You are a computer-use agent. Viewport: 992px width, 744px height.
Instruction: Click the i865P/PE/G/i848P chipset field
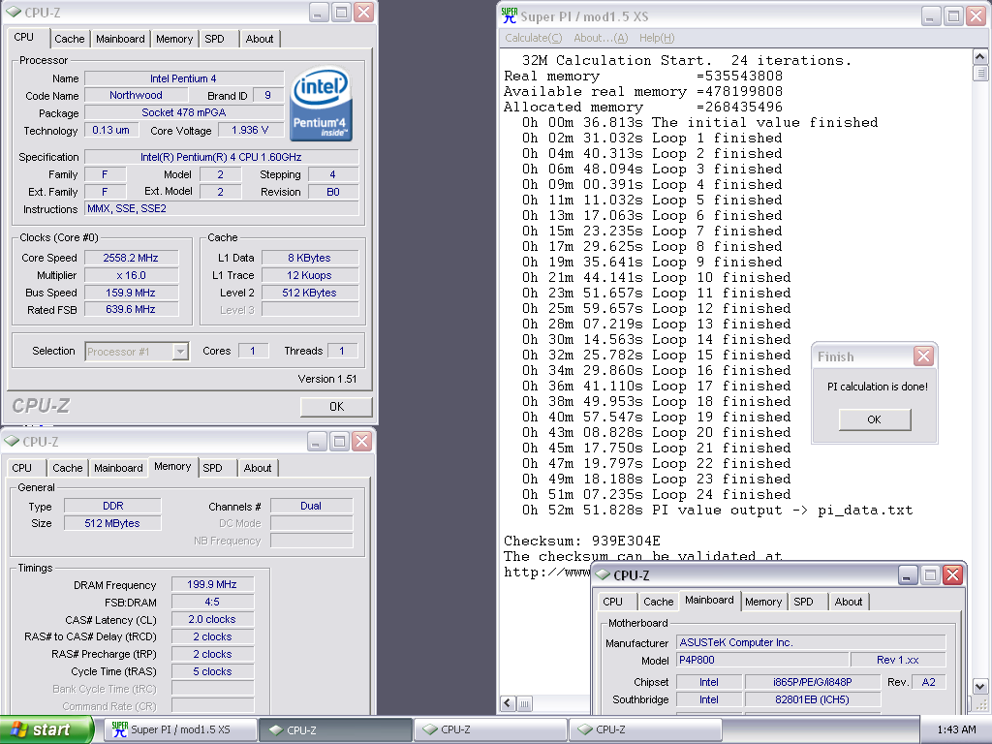tap(813, 682)
